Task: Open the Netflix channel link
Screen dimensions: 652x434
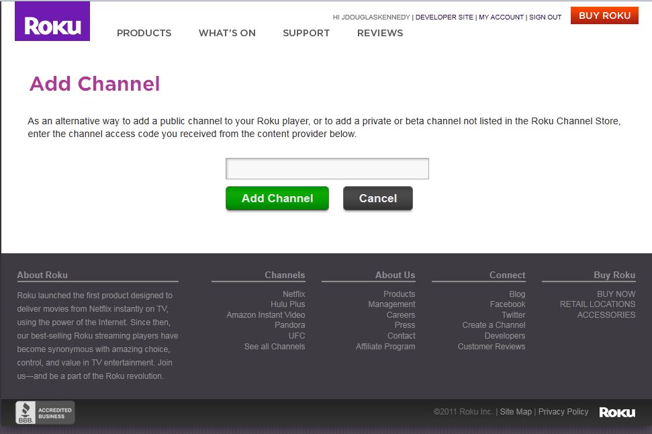Action: tap(294, 294)
